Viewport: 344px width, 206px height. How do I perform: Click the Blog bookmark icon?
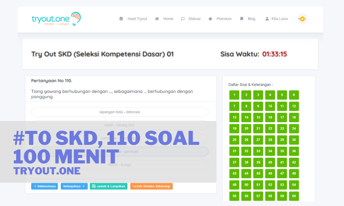[242, 19]
